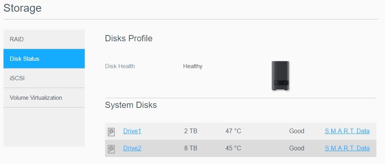The height and width of the screenshot is (164, 385).
Task: Click the Healthy disk health value
Action: 192,66
